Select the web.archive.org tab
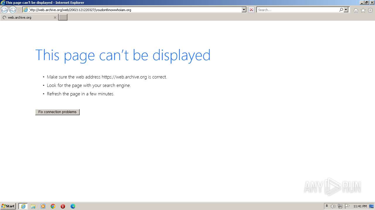The image size is (375, 210). [29, 17]
